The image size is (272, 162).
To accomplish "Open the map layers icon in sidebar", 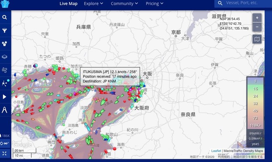I will [4, 57].
